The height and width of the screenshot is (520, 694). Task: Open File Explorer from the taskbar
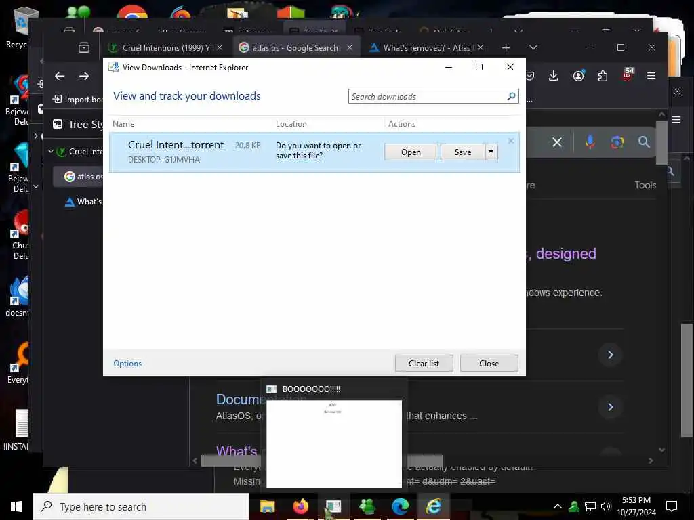point(267,506)
